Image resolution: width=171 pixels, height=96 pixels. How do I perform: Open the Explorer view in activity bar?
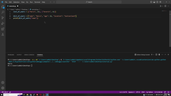3,7
